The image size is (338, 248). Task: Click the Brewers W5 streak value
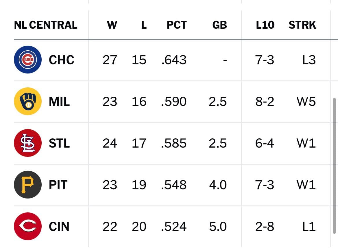[x=306, y=101]
